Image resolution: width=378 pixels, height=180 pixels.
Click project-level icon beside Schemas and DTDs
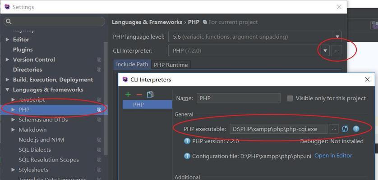[x=99, y=120]
